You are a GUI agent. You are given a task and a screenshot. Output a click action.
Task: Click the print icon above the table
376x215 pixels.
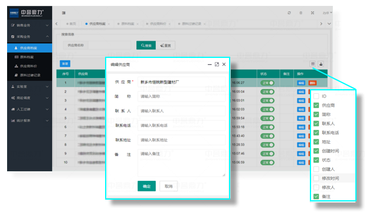click(x=321, y=64)
